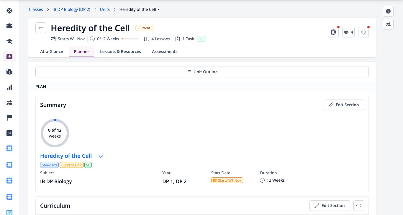Open the globe icon in unit header
This screenshot has width=403, height=215.
[x=363, y=32]
